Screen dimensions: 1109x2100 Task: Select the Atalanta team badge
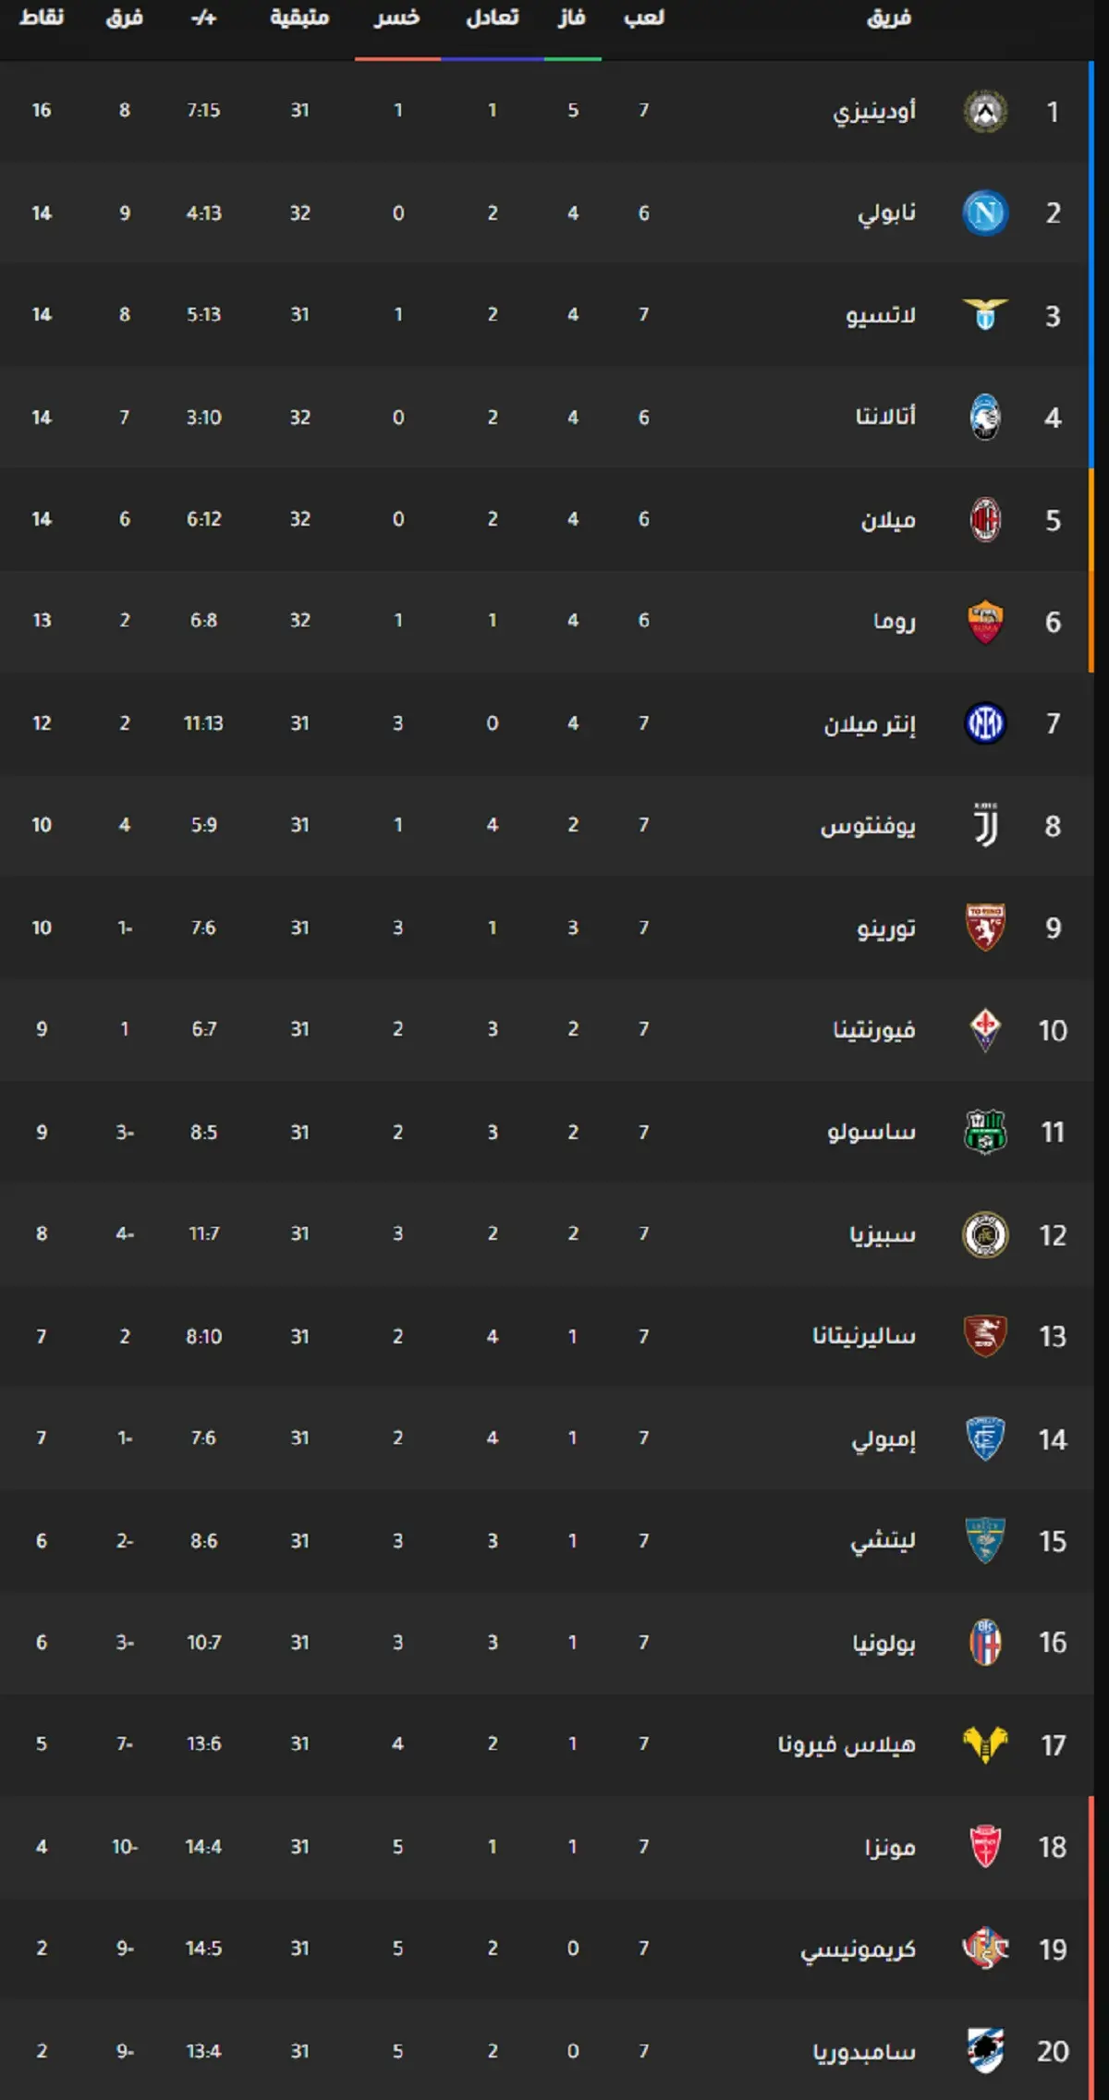coord(985,418)
